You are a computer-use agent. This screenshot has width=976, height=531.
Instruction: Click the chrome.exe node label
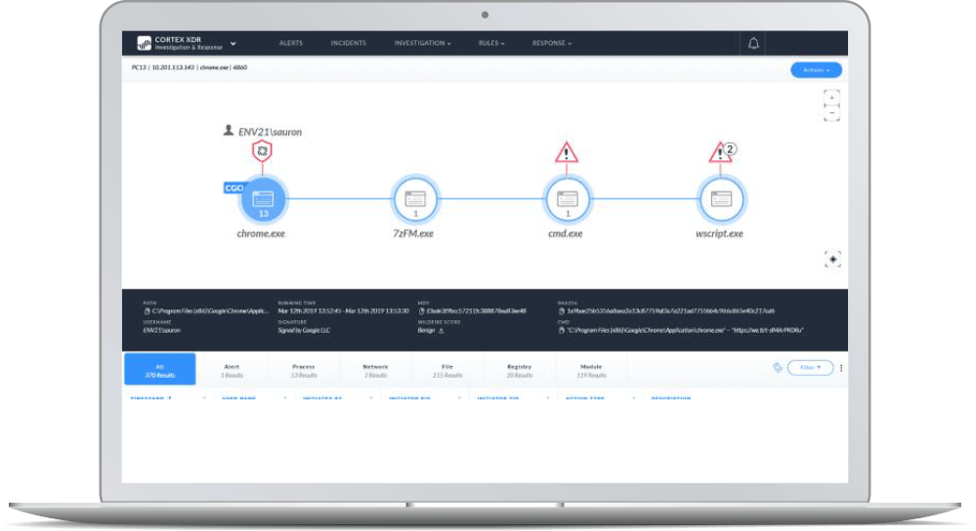(261, 234)
